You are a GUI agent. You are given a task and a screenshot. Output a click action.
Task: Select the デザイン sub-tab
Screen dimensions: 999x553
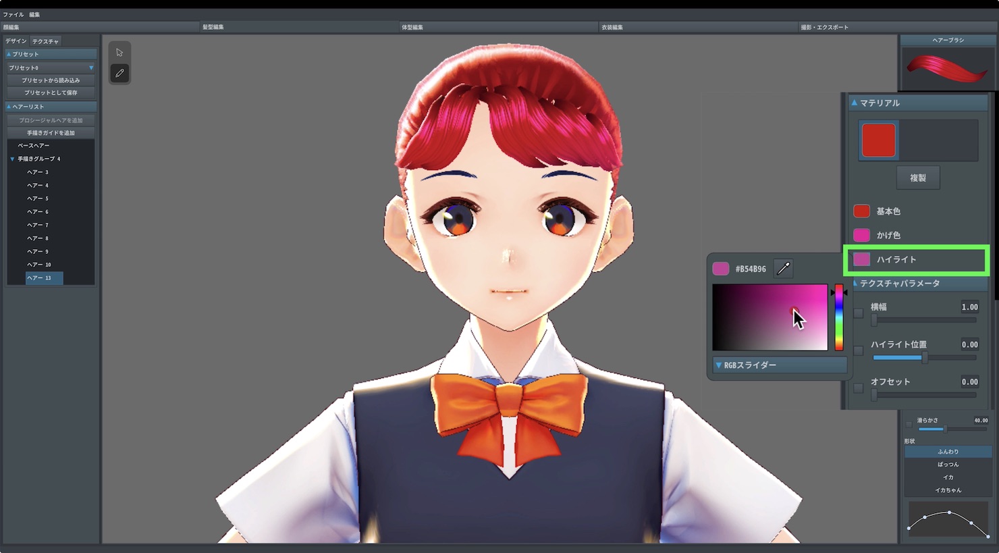16,41
